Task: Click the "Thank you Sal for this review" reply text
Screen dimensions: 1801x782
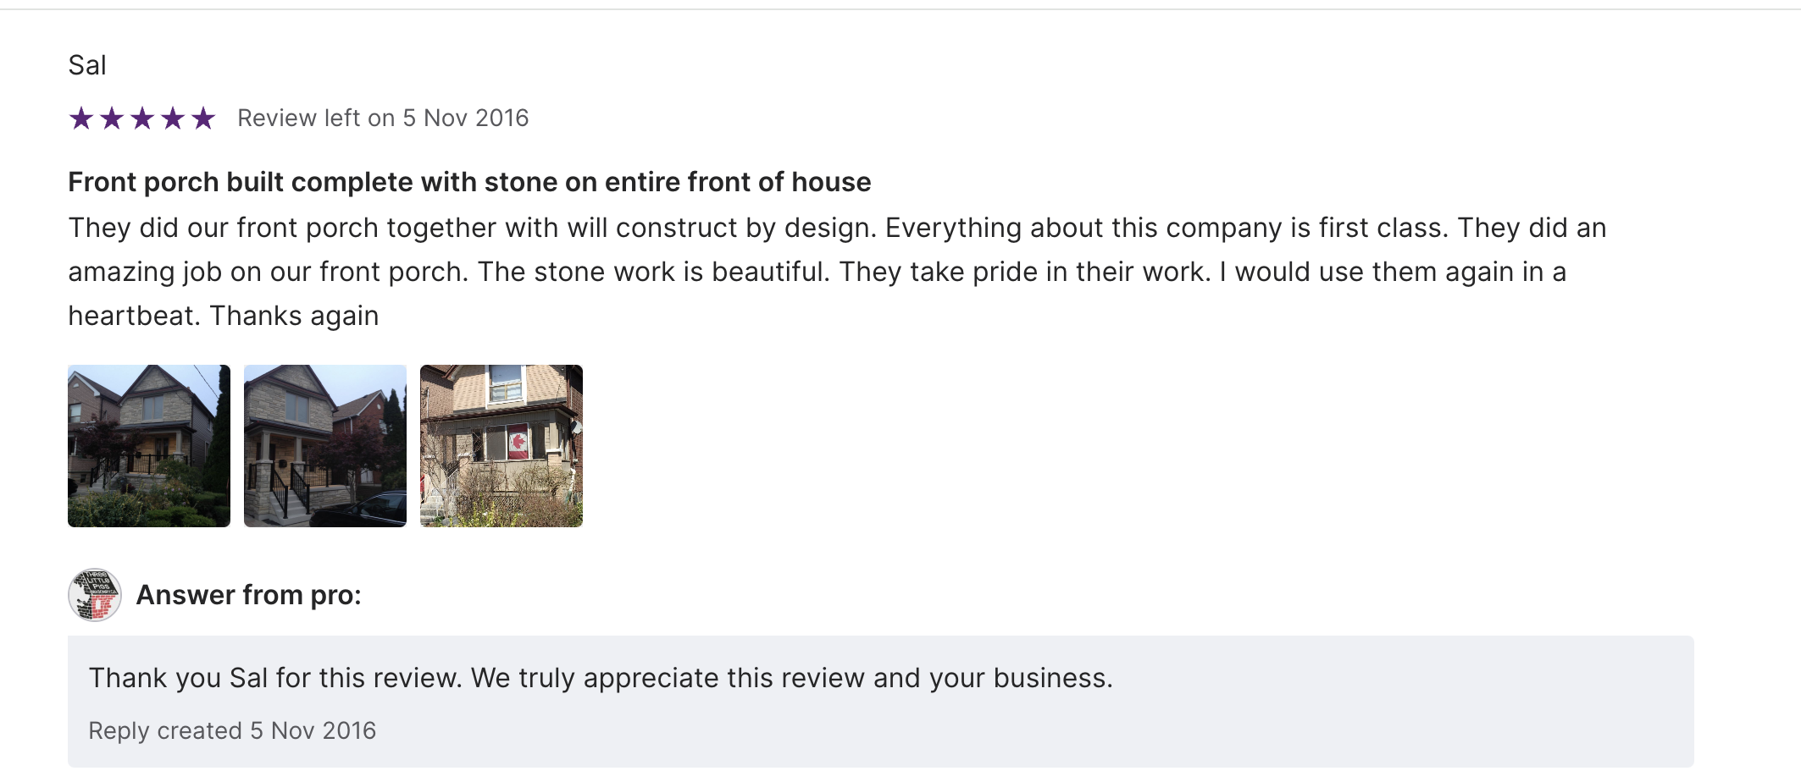Action: point(600,678)
